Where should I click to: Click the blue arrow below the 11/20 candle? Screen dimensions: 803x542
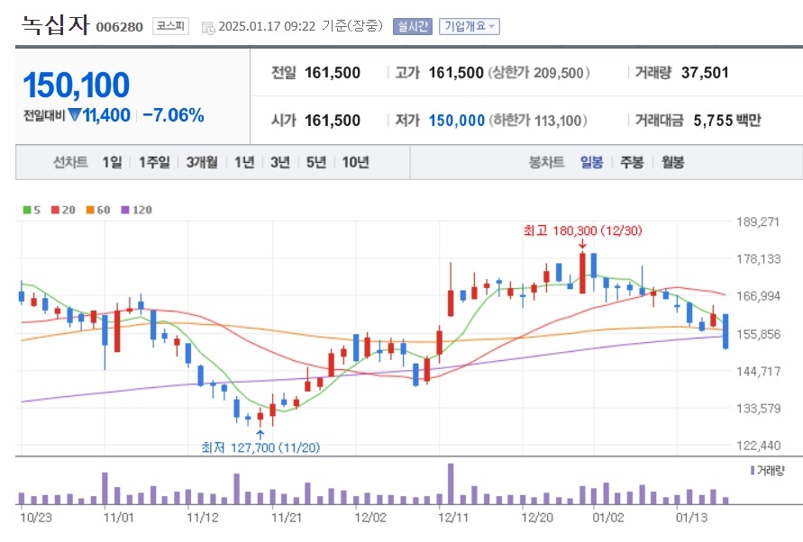click(260, 435)
